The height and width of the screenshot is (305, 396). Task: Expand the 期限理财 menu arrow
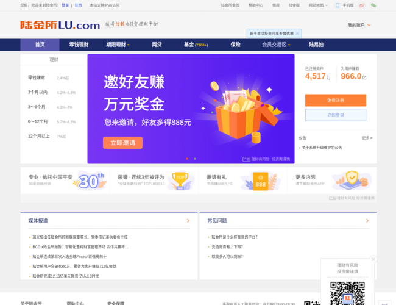click(129, 45)
